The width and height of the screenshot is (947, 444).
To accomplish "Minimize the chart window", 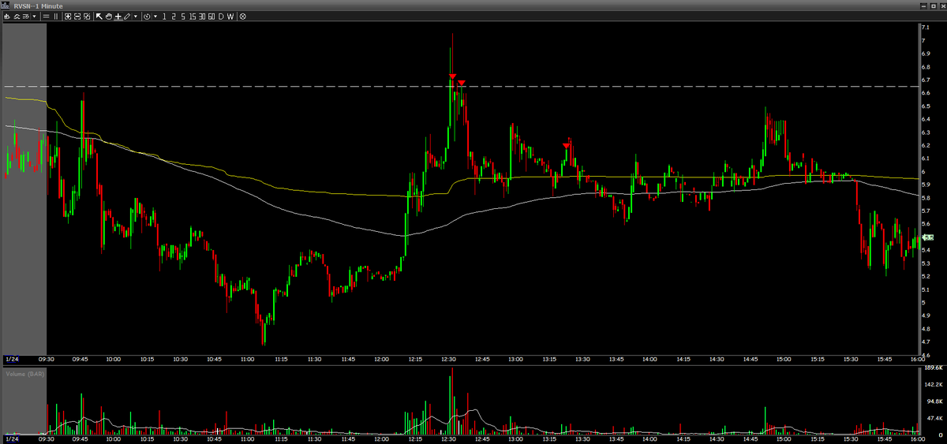I will (x=923, y=6).
